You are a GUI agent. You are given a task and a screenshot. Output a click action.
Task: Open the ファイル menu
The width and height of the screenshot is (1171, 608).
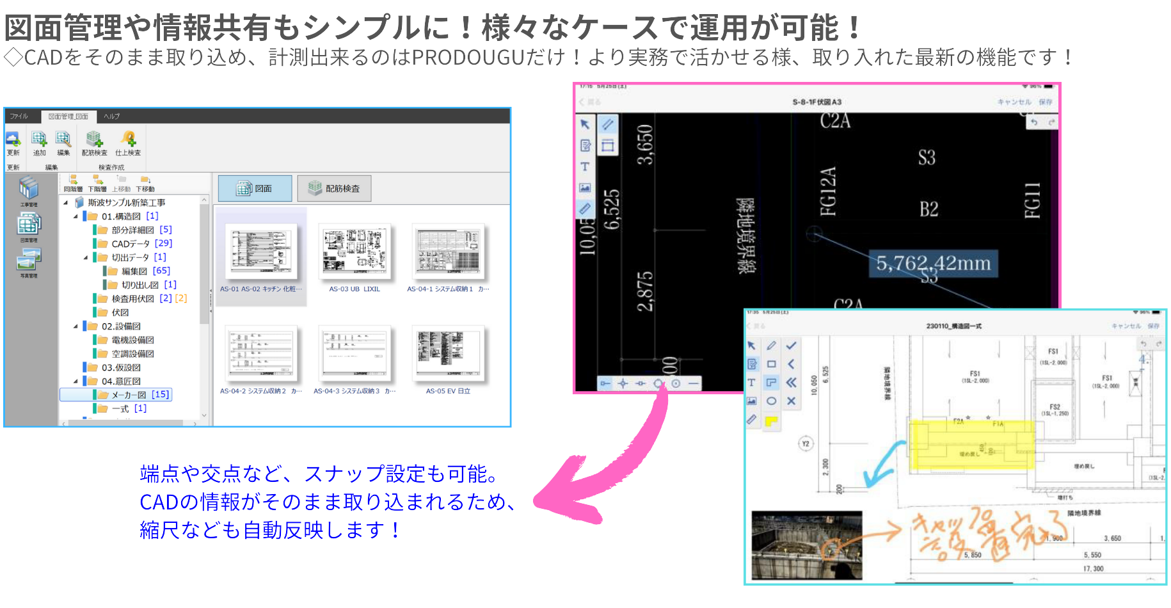point(19,116)
